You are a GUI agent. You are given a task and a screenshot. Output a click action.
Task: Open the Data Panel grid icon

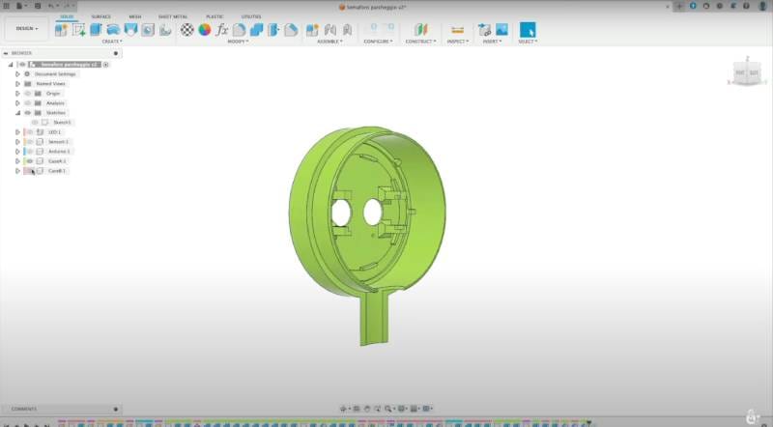(7, 6)
